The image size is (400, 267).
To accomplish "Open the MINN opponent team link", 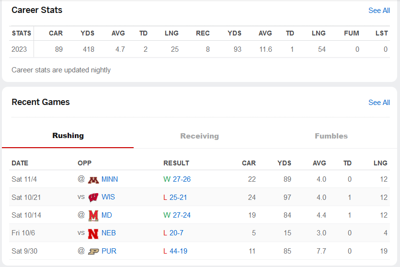I will click(x=110, y=179).
